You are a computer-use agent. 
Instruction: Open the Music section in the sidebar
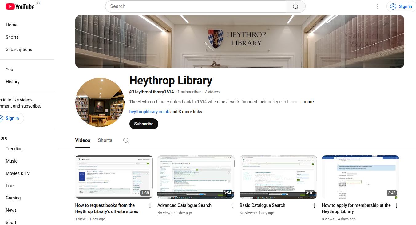point(11,161)
